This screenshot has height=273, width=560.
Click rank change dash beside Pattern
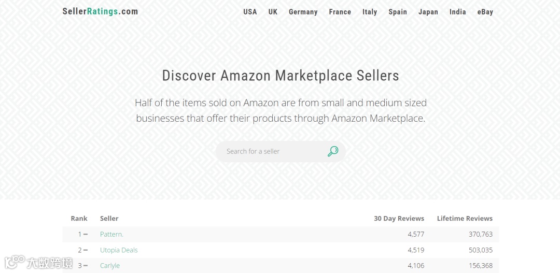pos(86,235)
